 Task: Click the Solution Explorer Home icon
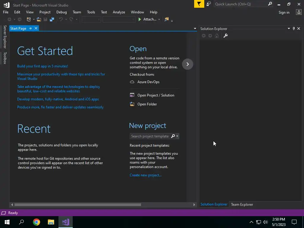217,36
